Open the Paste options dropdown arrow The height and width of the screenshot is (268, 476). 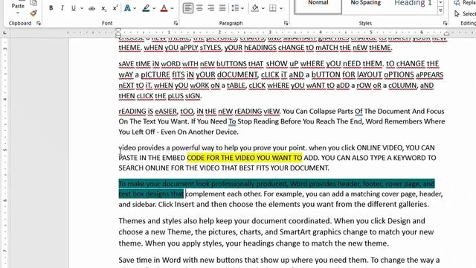(x=18, y=13)
